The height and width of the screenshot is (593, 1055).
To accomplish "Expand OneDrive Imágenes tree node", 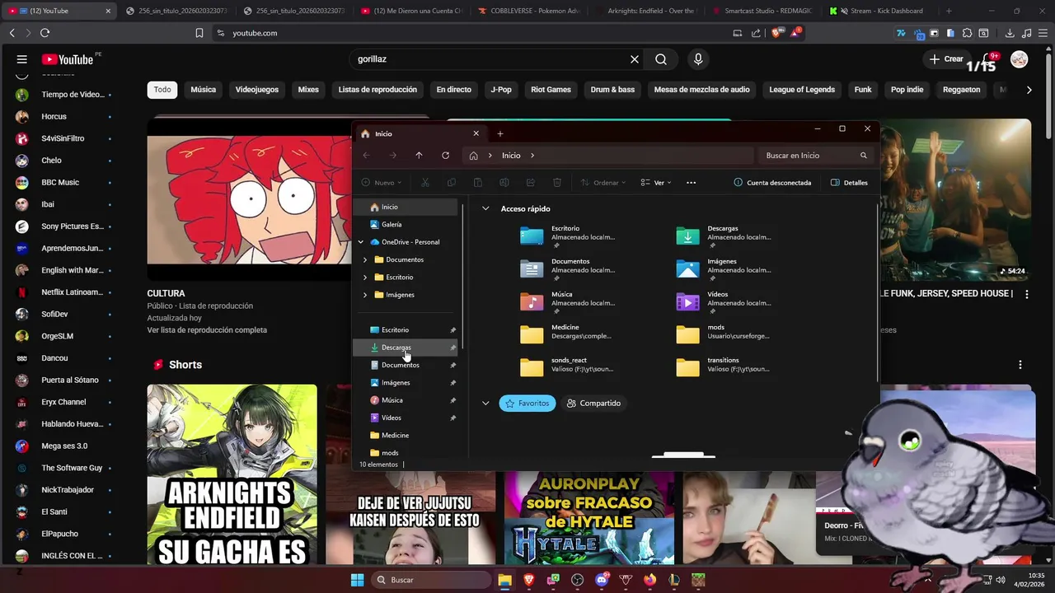I will point(365,295).
